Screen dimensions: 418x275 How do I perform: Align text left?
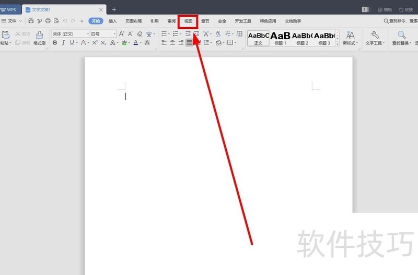[164, 43]
